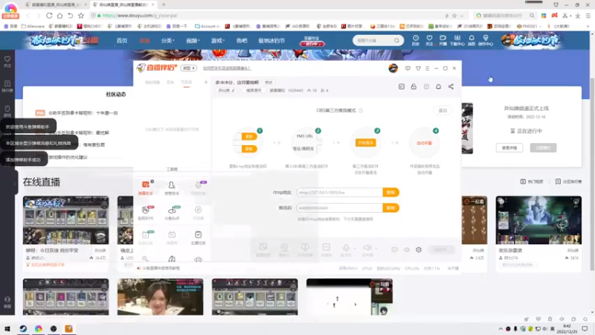Click the 关注 heart in left sidebar
Viewport: 595px width, 335px height.
[x=7, y=62]
